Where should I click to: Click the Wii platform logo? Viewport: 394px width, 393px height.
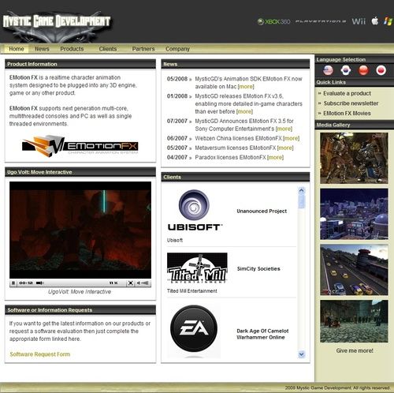pyautogui.click(x=359, y=21)
